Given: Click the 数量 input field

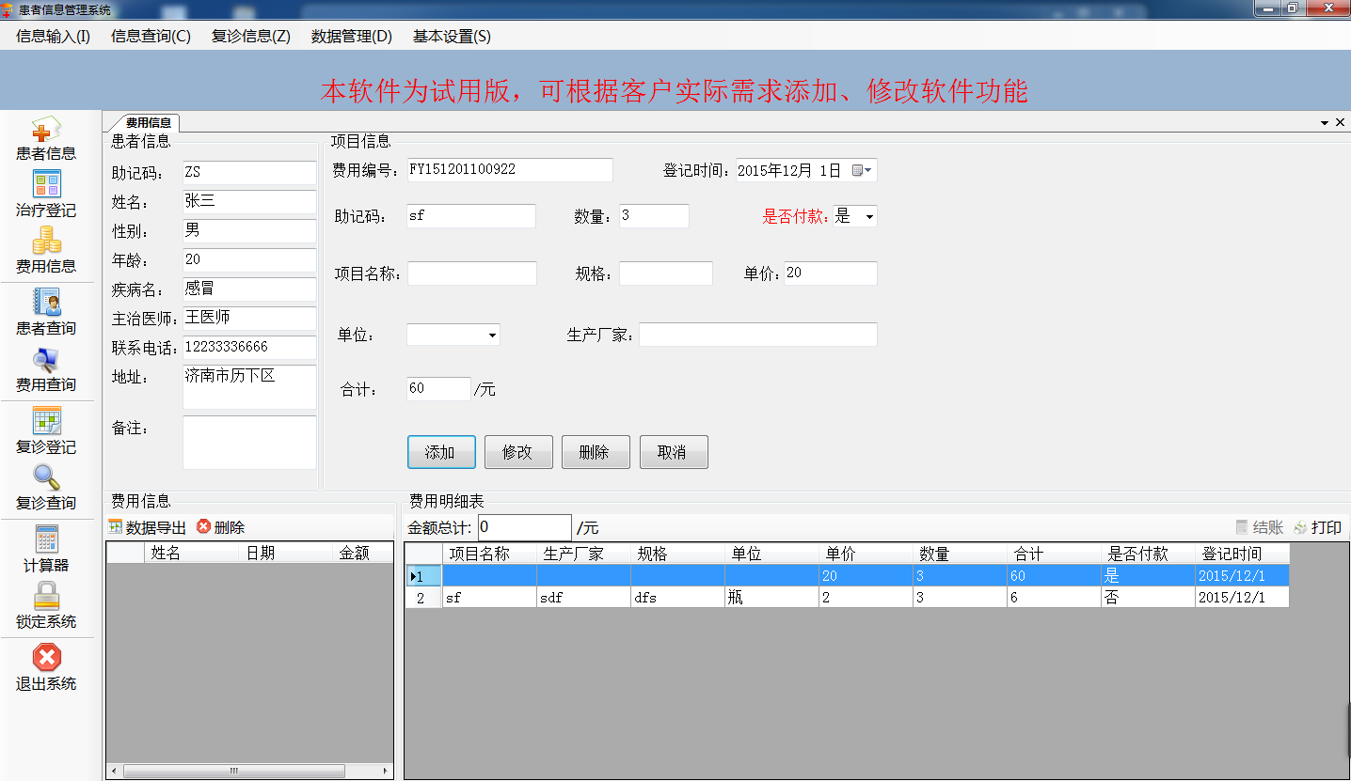Looking at the screenshot, I should click(654, 216).
